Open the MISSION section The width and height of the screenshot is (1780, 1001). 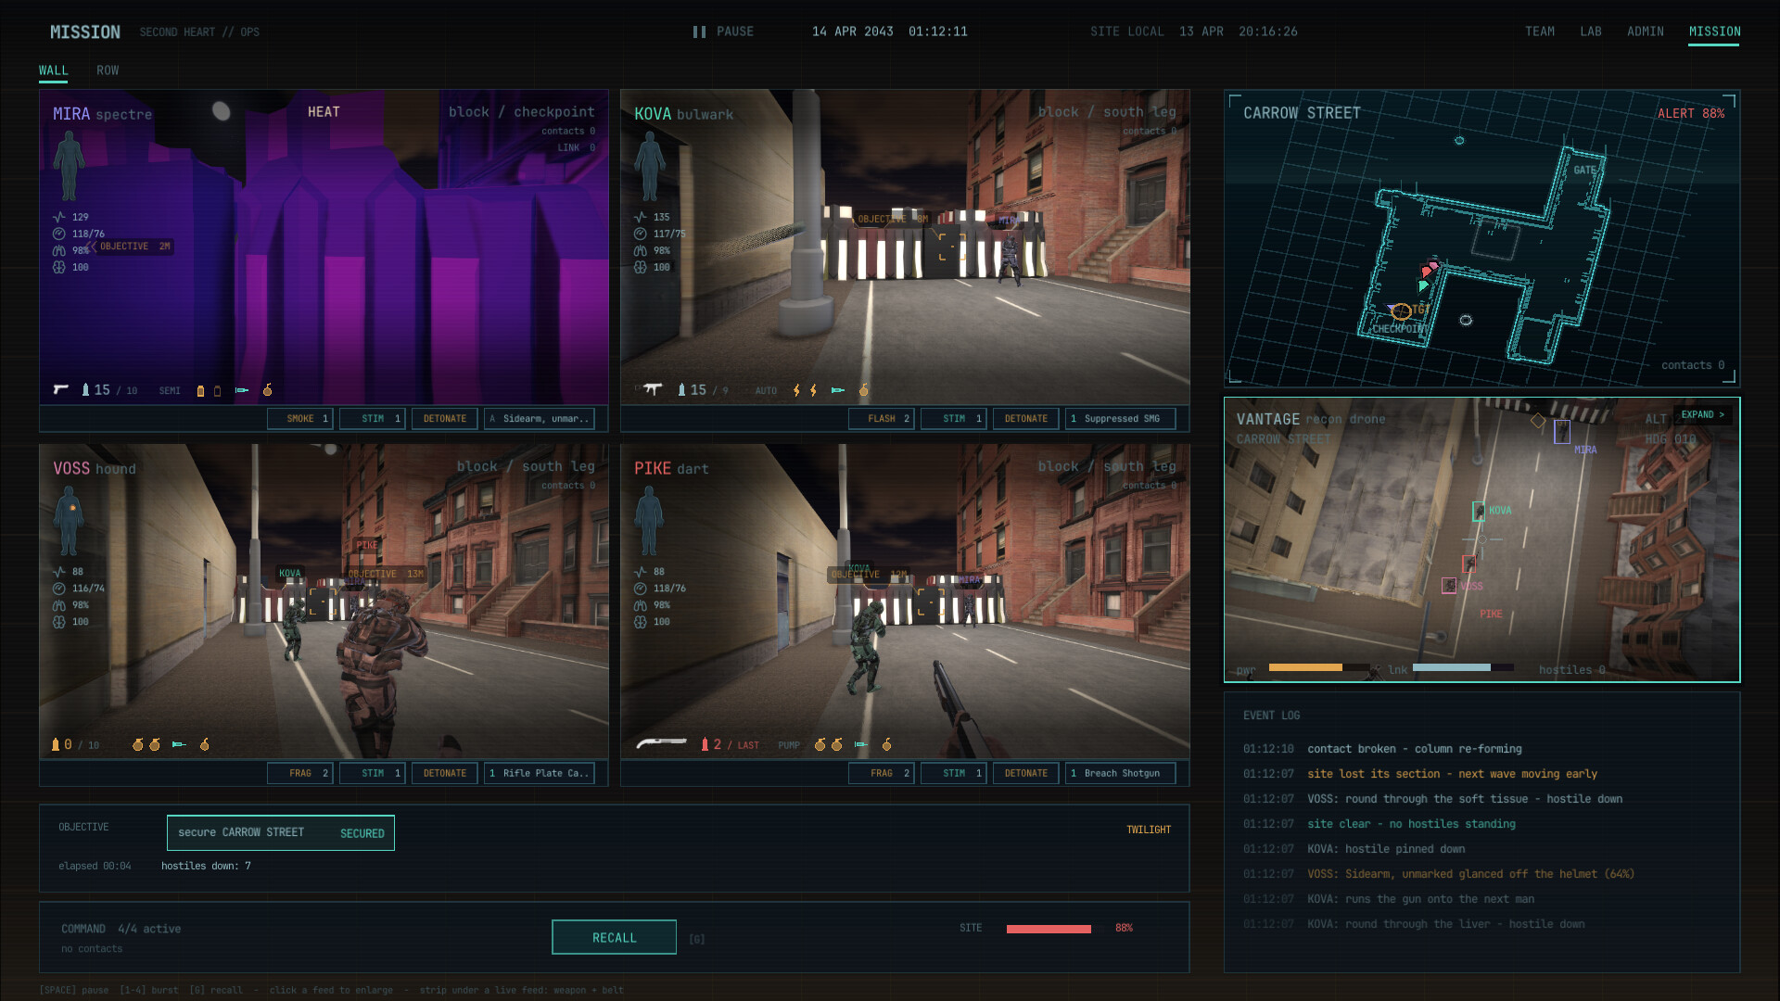click(x=1714, y=32)
